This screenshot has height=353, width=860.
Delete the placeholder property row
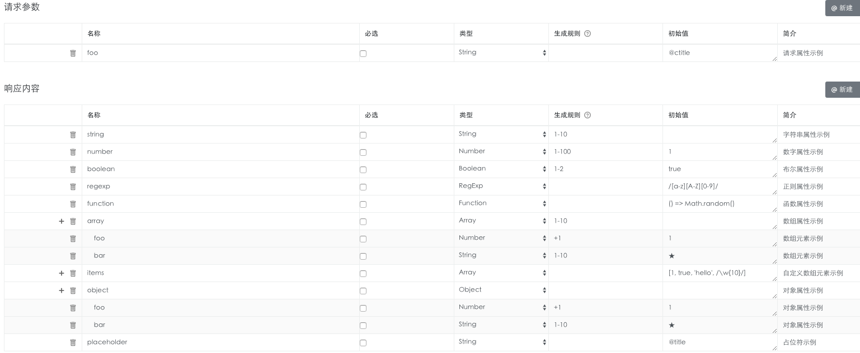pyautogui.click(x=73, y=342)
